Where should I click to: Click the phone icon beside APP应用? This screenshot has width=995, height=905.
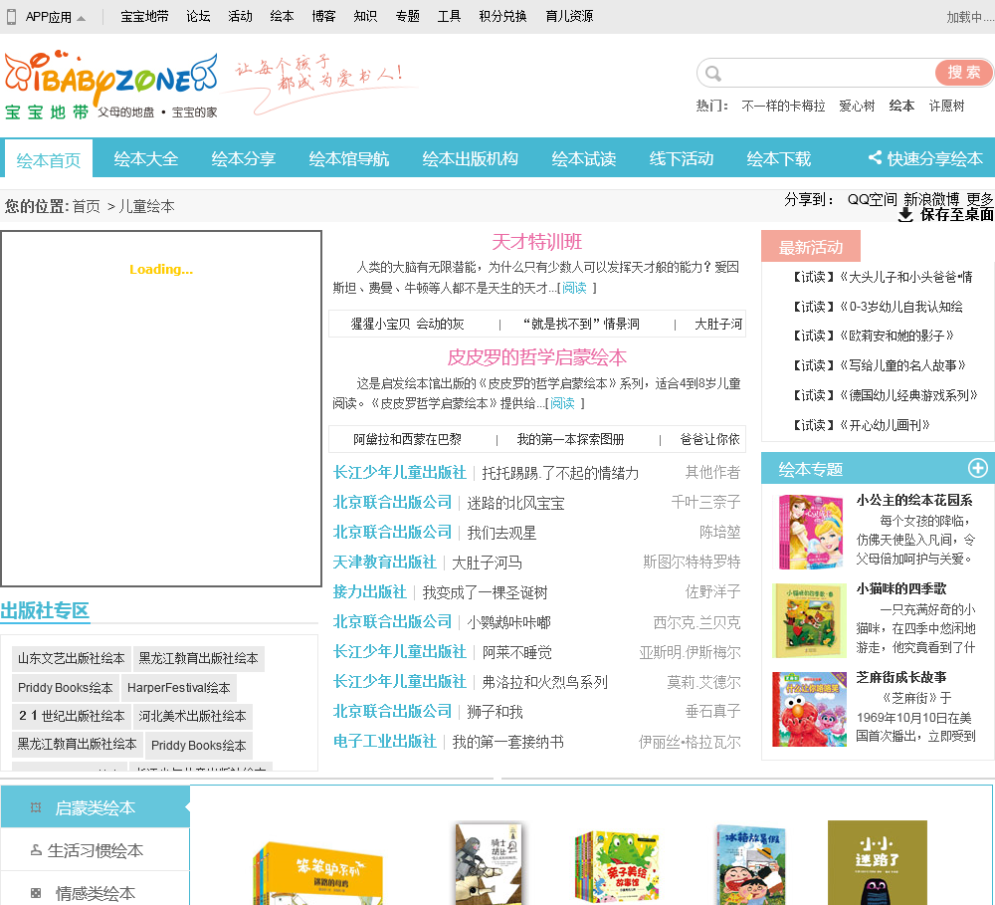pyautogui.click(x=12, y=17)
